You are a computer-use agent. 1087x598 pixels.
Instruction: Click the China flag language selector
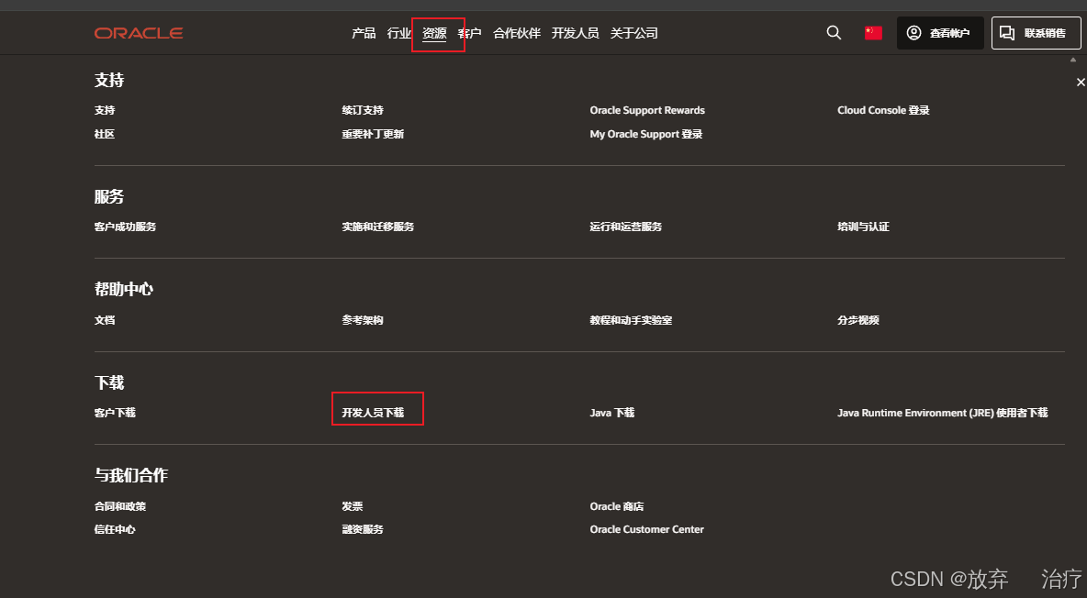point(871,32)
